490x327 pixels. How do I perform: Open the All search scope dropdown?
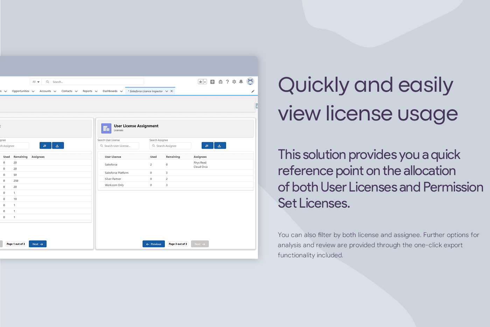(35, 81)
